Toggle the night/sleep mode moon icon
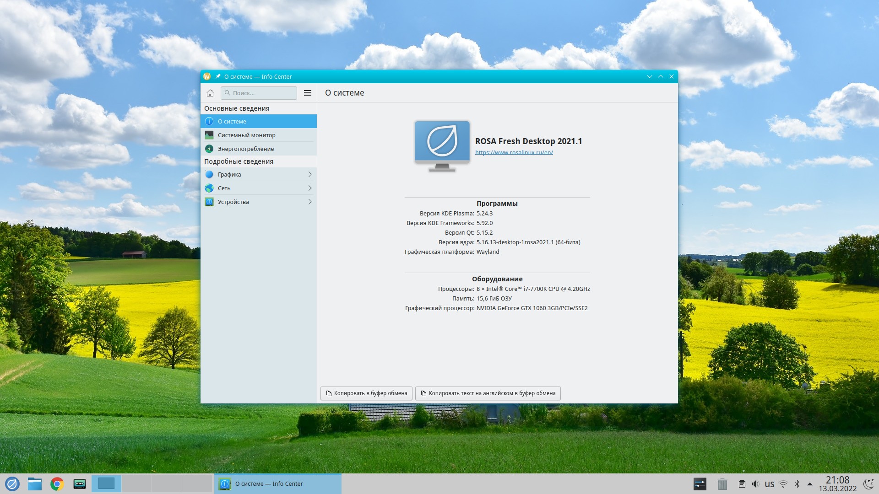Viewport: 879px width, 494px height. pos(868,483)
